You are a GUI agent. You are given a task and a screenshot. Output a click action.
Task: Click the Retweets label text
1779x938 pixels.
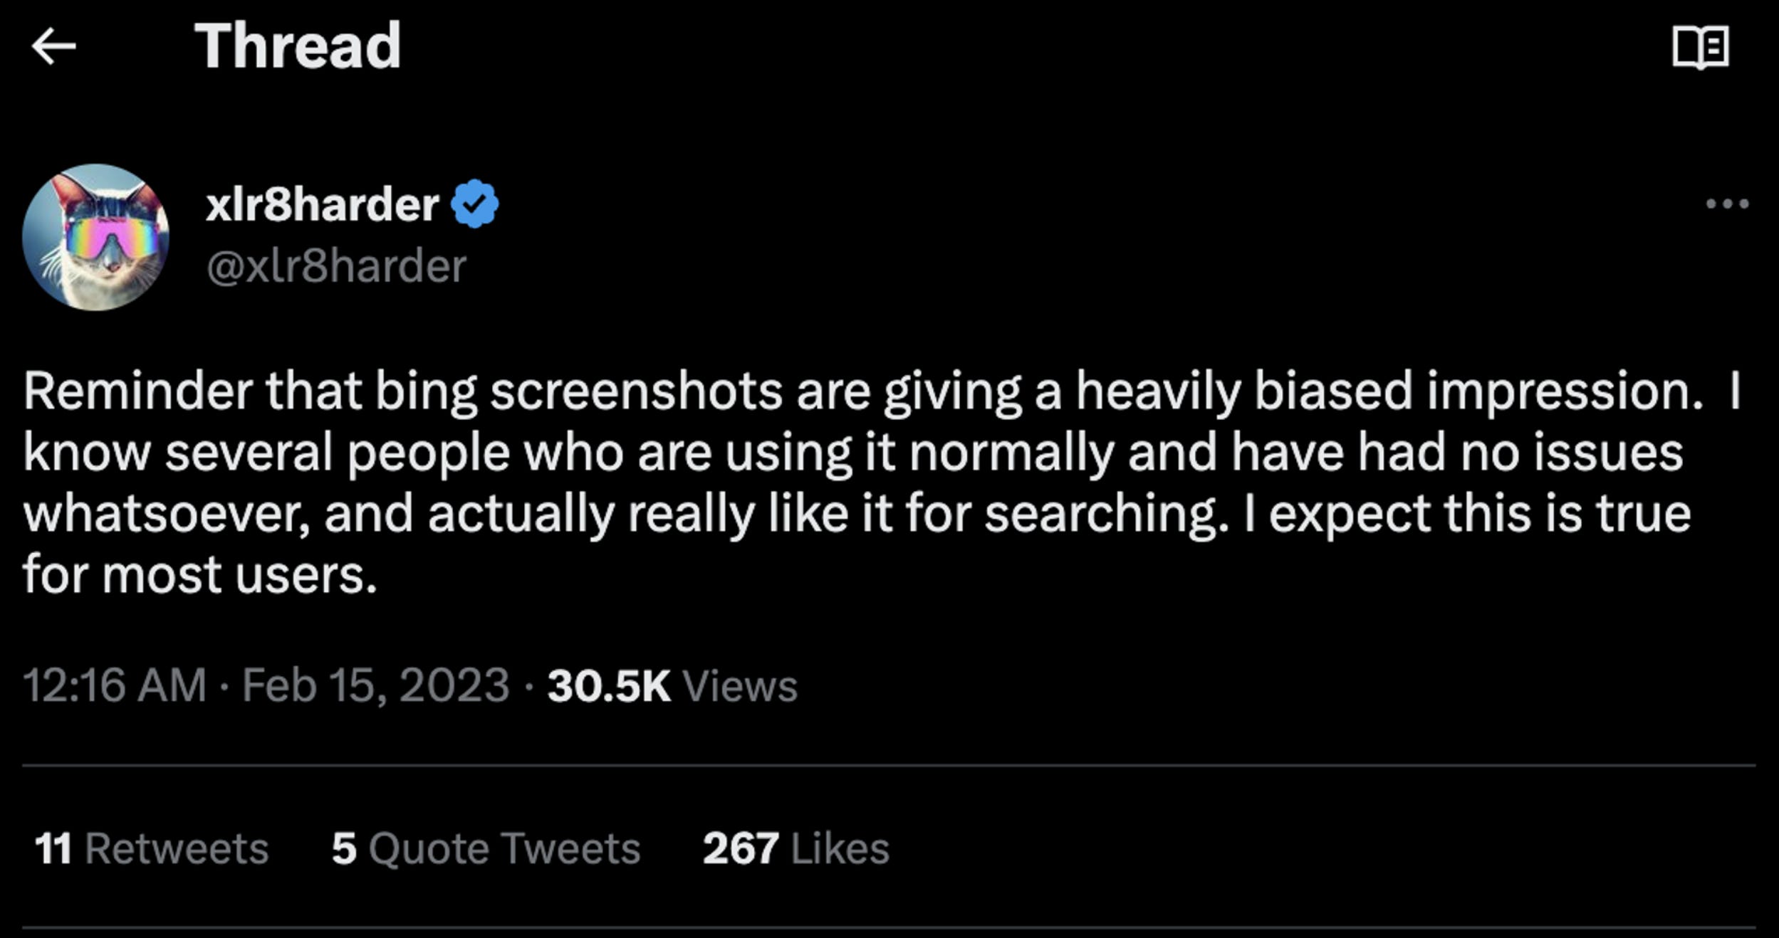point(177,848)
